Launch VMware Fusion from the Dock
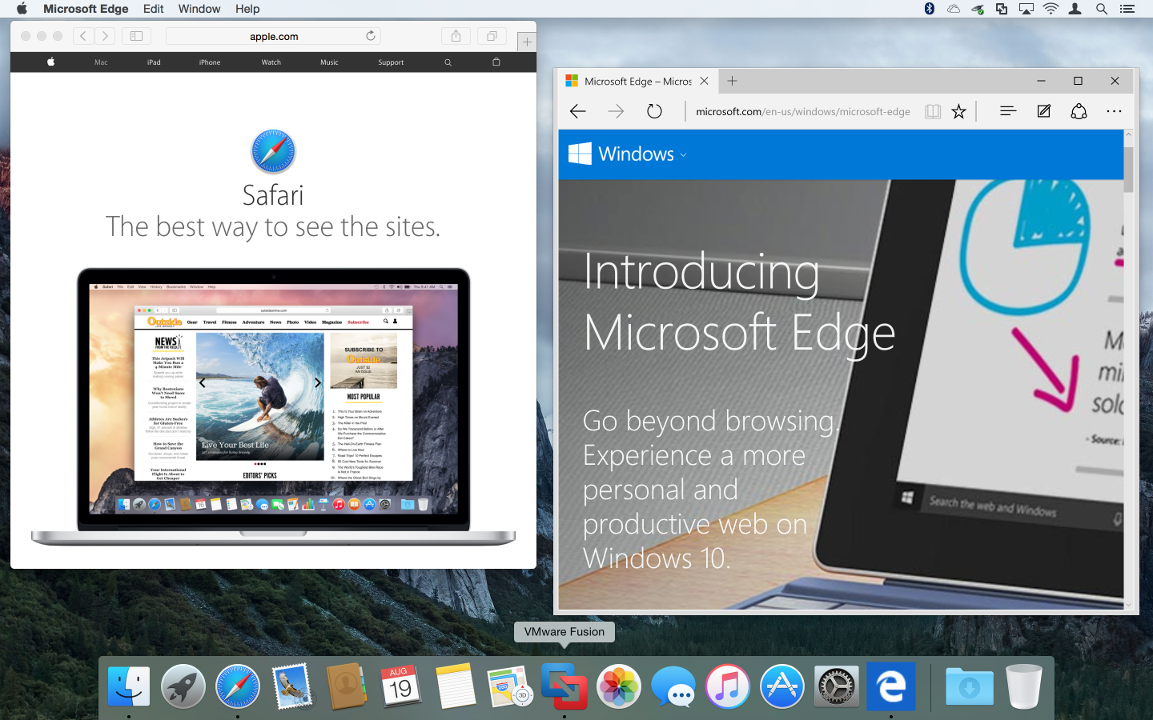The width and height of the screenshot is (1153, 720). coord(564,686)
